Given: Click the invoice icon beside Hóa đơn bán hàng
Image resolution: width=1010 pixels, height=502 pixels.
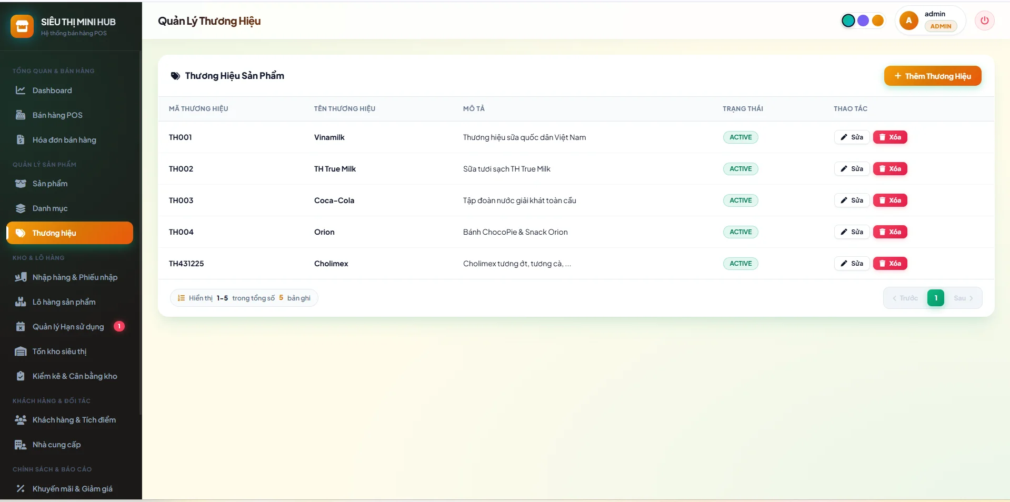Looking at the screenshot, I should pos(21,140).
